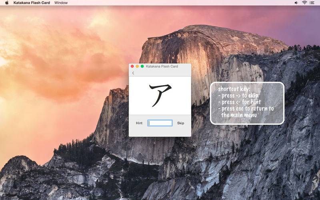Go back using the chevron arrow
320x200 pixels.
point(133,73)
